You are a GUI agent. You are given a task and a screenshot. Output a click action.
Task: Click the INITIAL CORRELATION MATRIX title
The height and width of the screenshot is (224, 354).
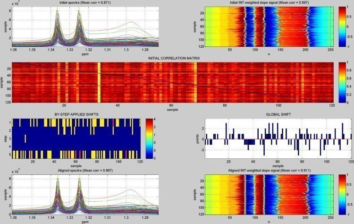[174, 58]
